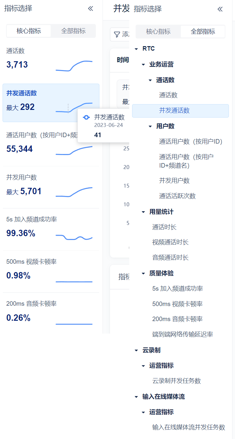Viewport: 235px width, 439px height.
Task: Click the sparkline chart beside 最大 5,701
Action: (x=74, y=192)
